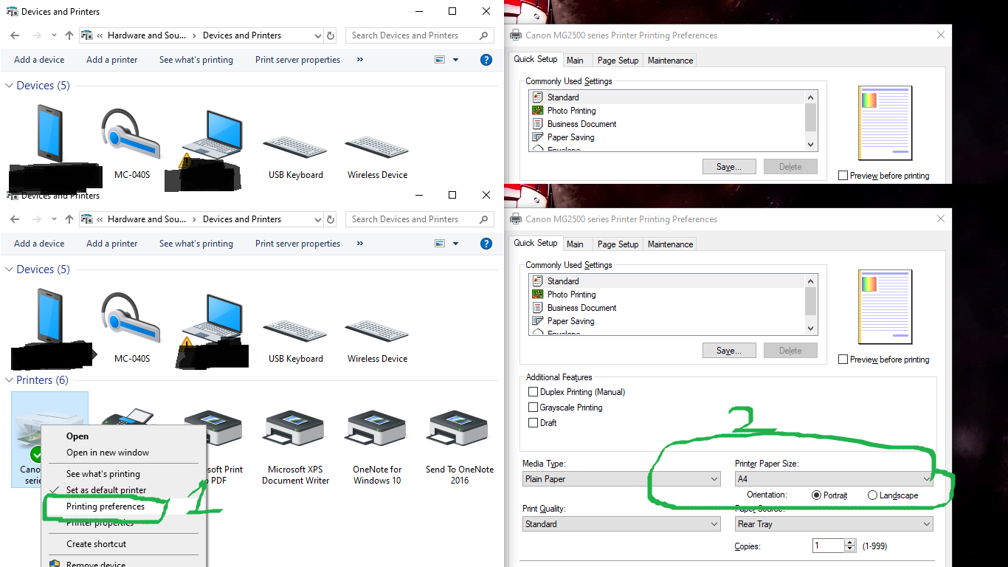Click Print server properties in lower Devices window
The image size is (1008, 567).
(298, 244)
